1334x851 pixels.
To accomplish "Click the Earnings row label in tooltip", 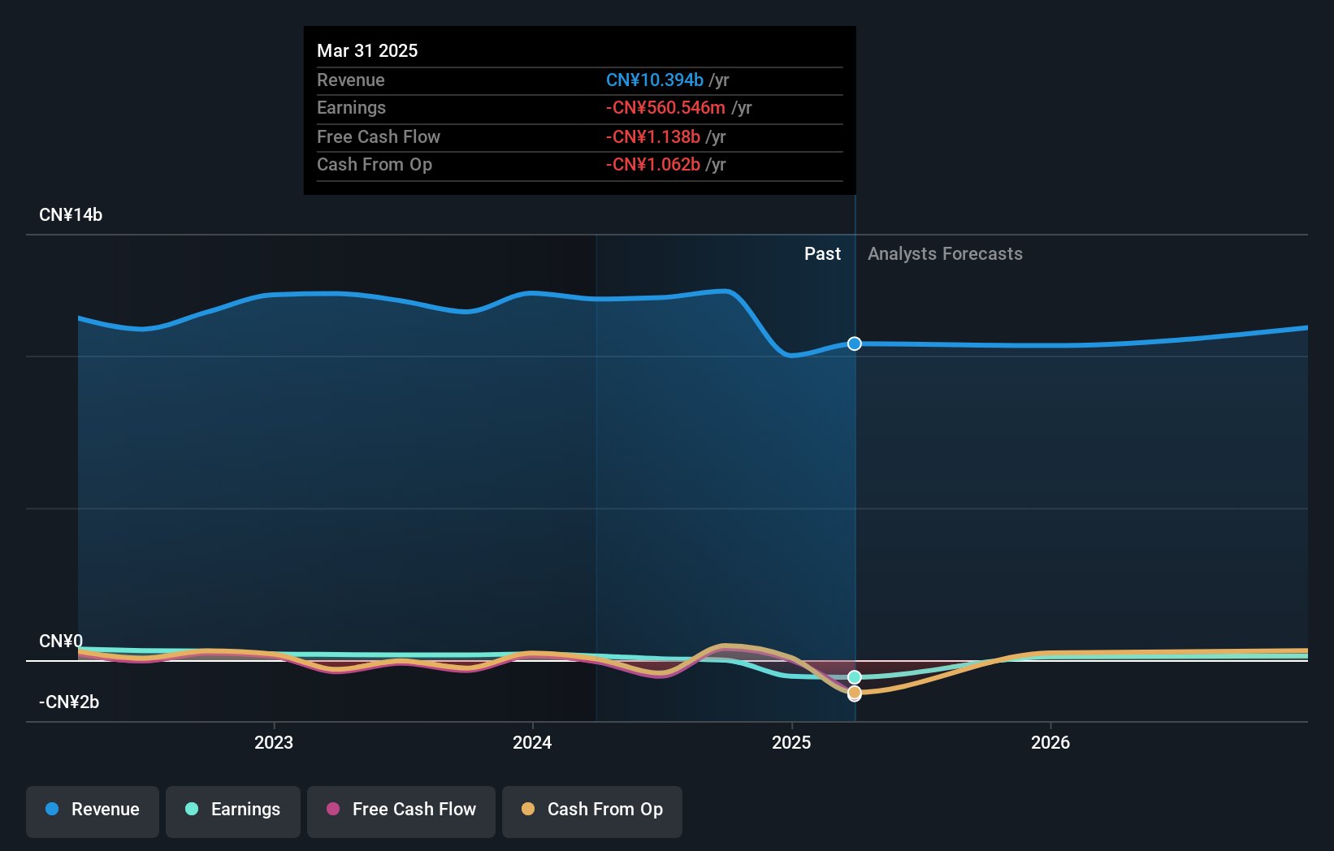I will (x=352, y=108).
